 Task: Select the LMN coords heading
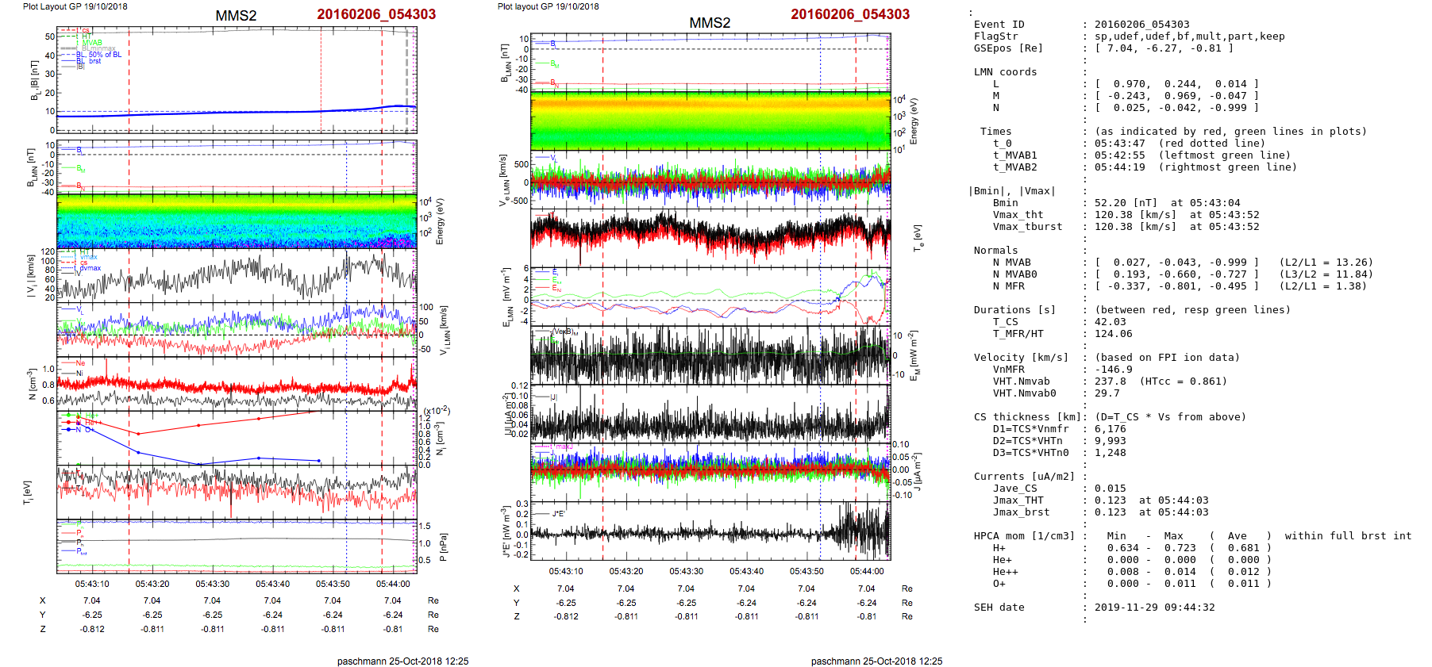click(1005, 72)
